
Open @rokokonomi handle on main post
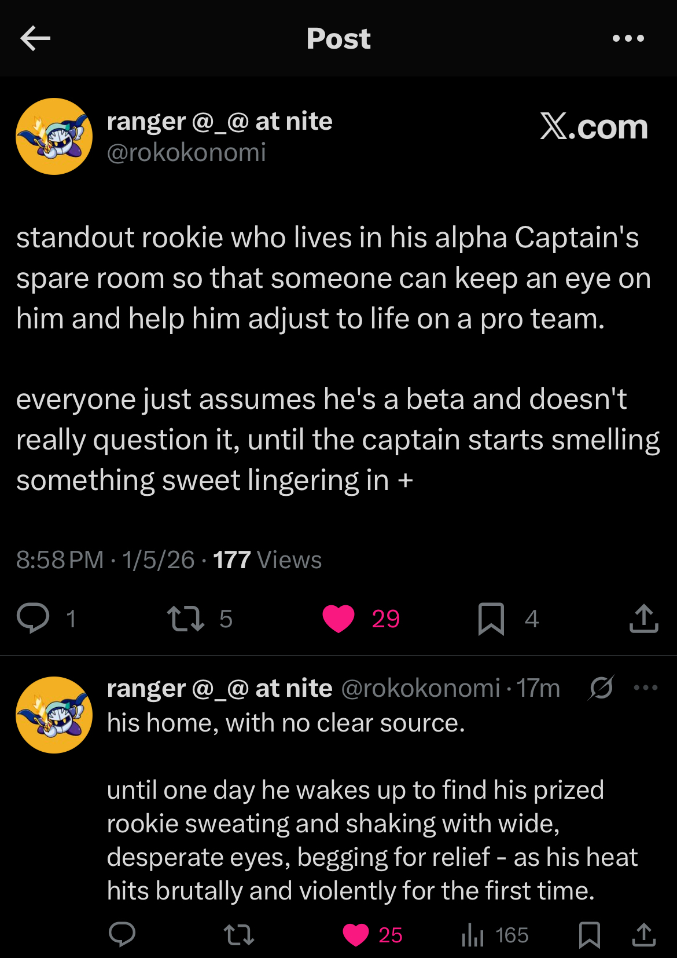click(186, 153)
